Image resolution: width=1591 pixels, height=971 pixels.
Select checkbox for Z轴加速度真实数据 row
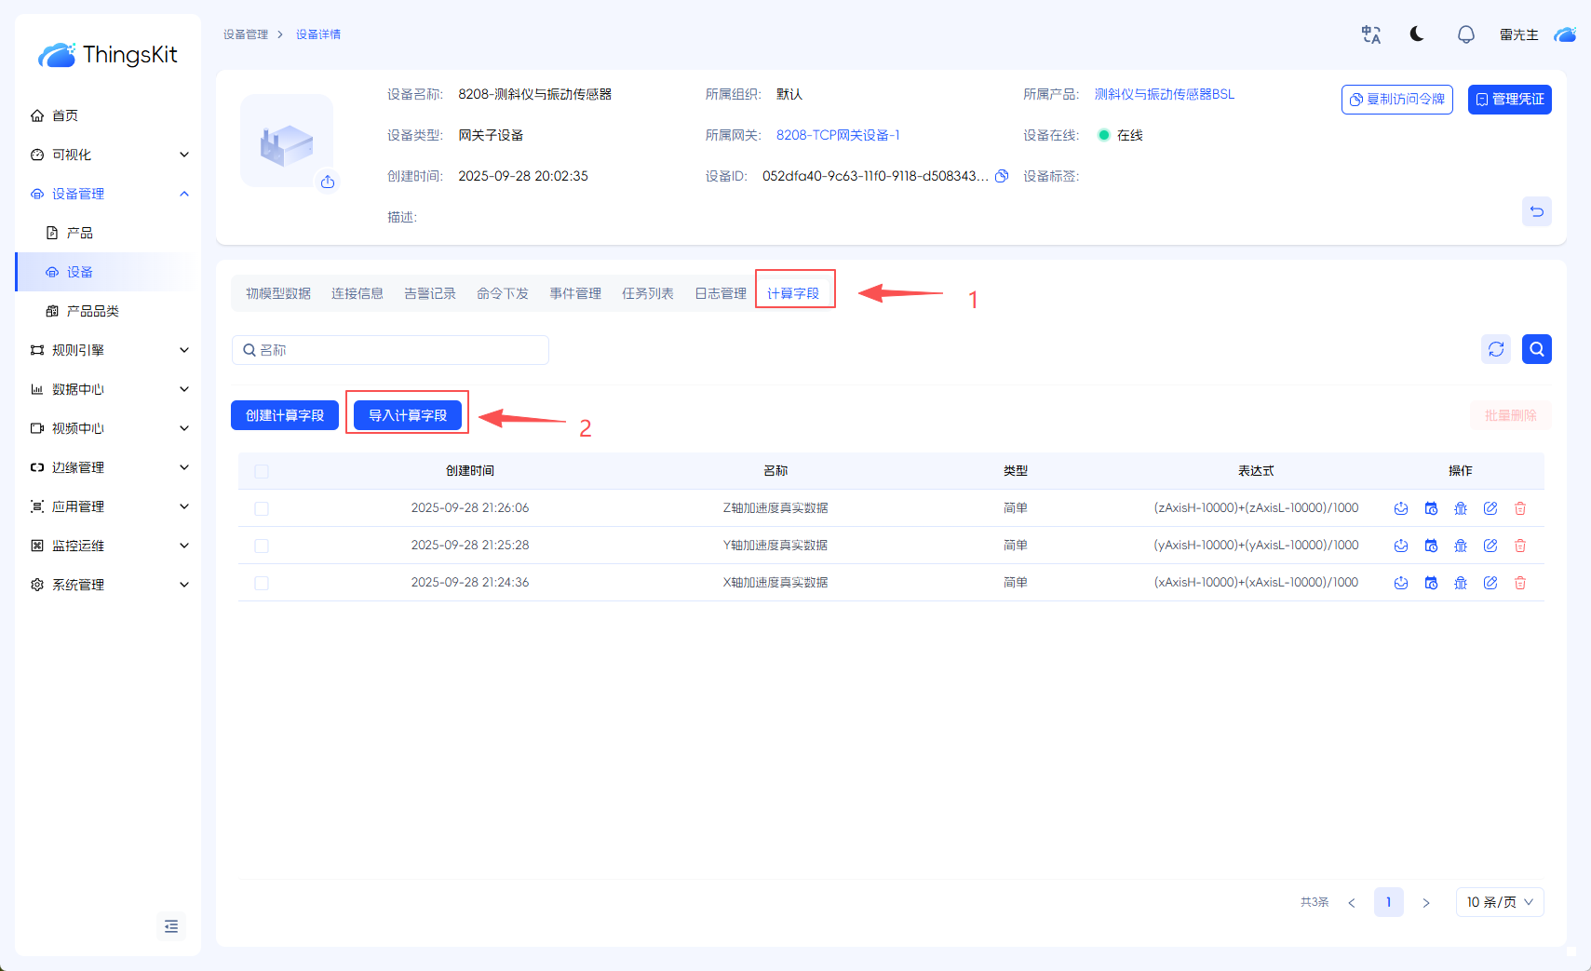[x=262, y=508]
